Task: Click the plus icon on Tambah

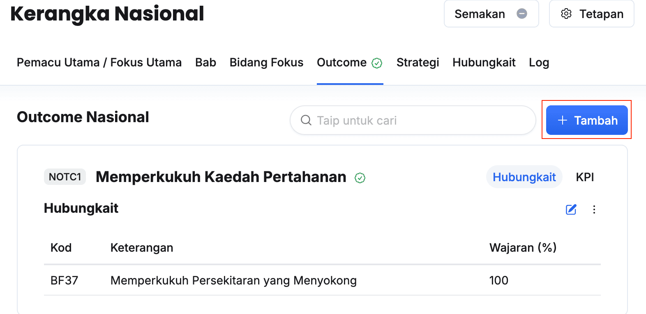Action: [x=563, y=120]
